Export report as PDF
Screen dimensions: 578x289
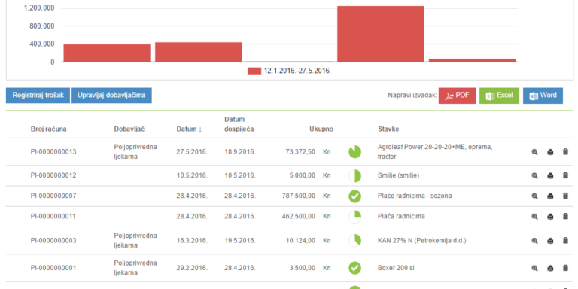point(457,96)
